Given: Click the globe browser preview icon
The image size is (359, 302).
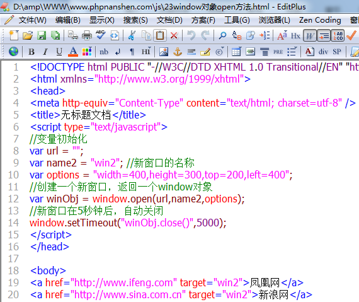Looking at the screenshot, I should (13, 51).
